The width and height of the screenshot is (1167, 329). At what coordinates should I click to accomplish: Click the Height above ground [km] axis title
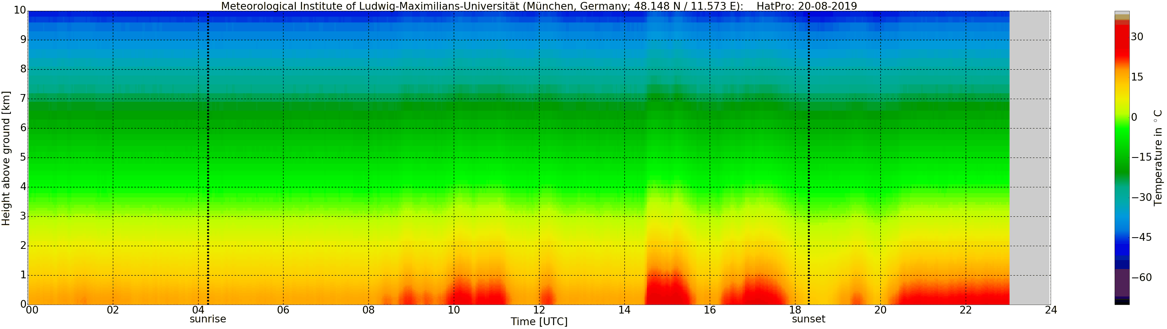pyautogui.click(x=6, y=158)
